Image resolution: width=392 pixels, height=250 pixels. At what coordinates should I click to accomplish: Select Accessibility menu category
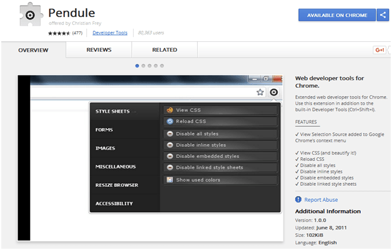[x=124, y=203]
